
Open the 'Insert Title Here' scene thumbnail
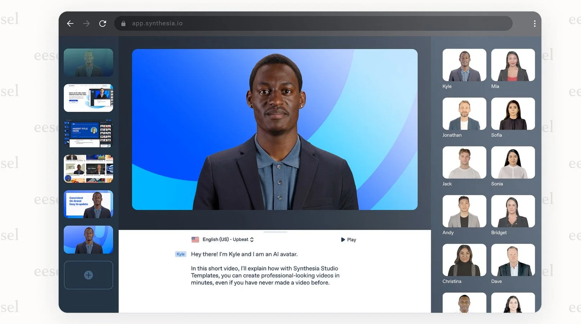coord(88,133)
